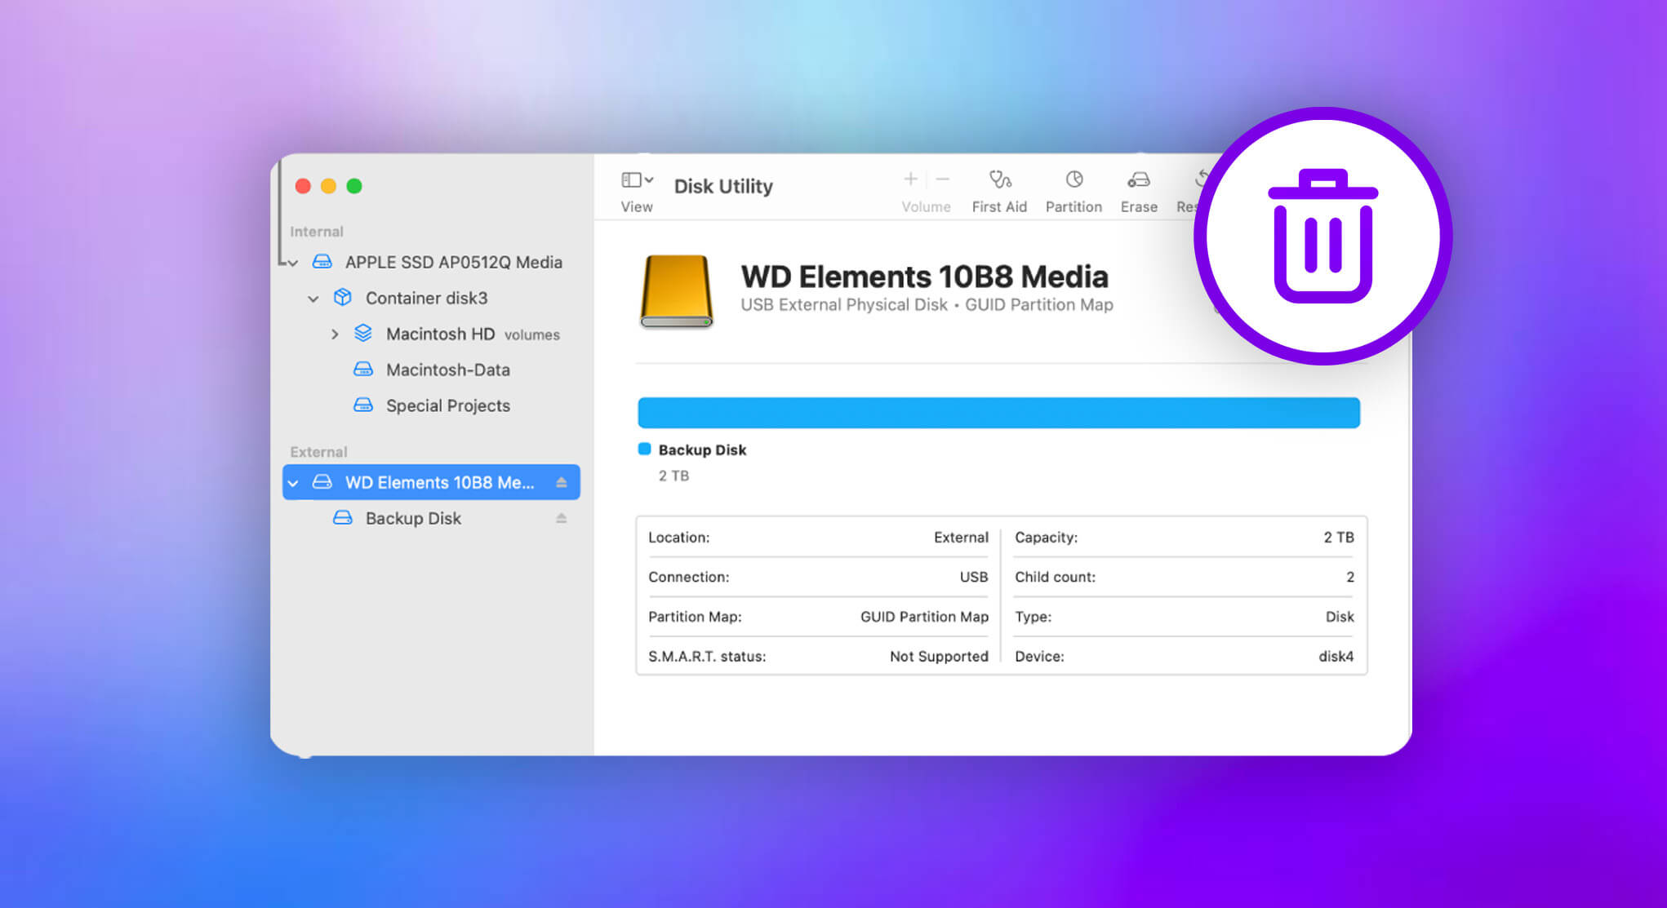This screenshot has height=908, width=1667.
Task: Click the Erase toolbar icon
Action: [1139, 179]
